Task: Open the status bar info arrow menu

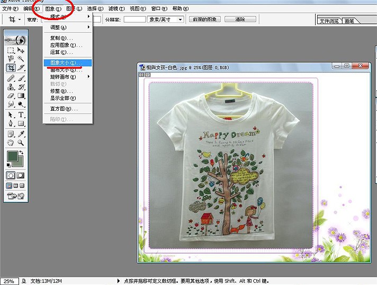Action: [x=118, y=281]
